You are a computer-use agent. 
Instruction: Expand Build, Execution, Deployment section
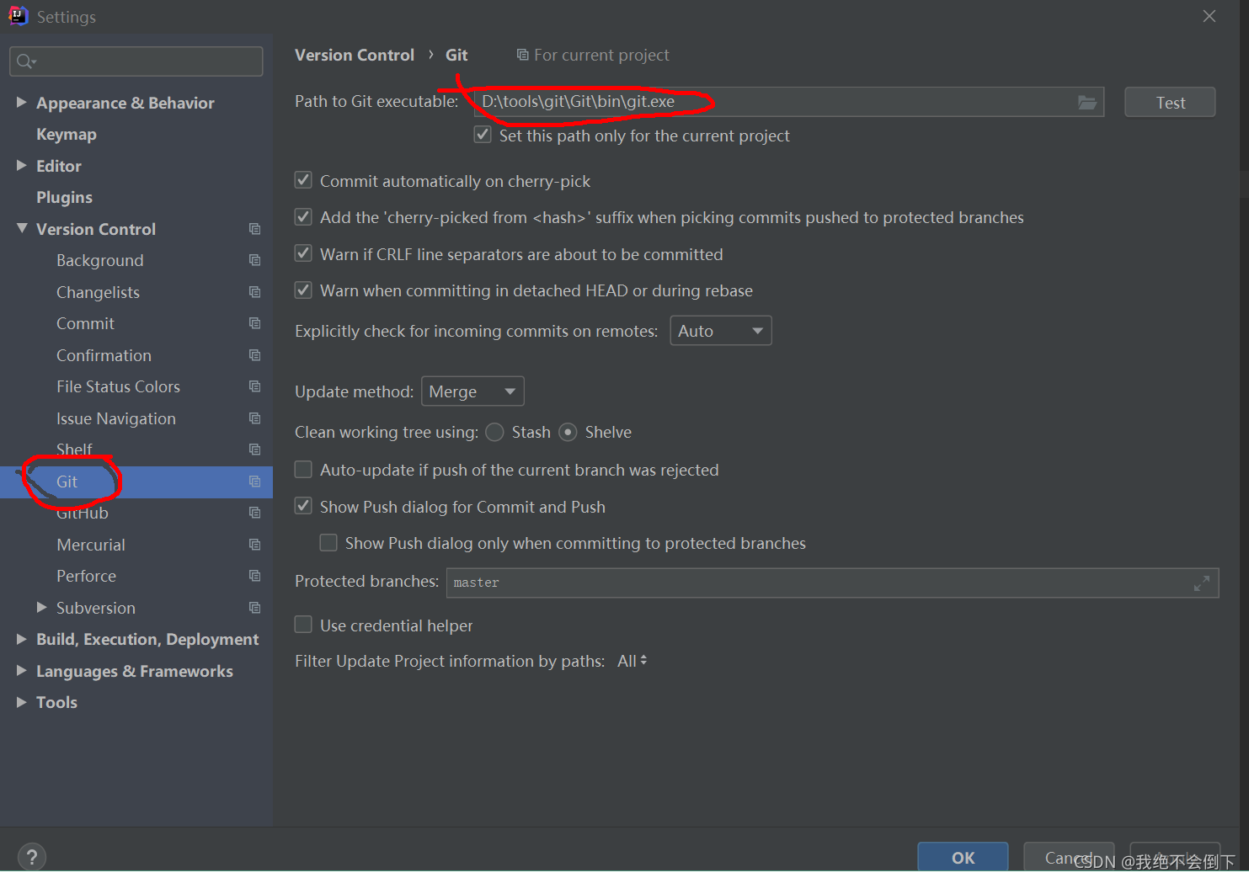click(x=21, y=639)
